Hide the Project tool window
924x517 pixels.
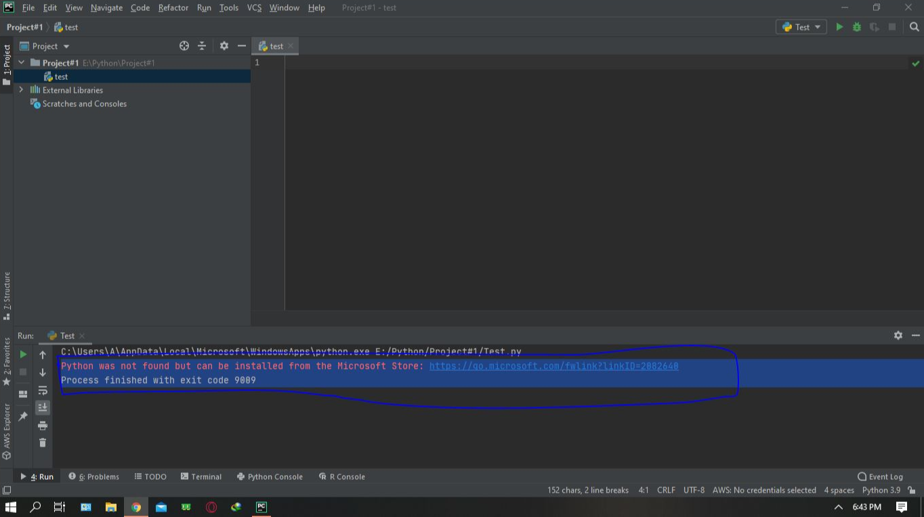(x=241, y=46)
